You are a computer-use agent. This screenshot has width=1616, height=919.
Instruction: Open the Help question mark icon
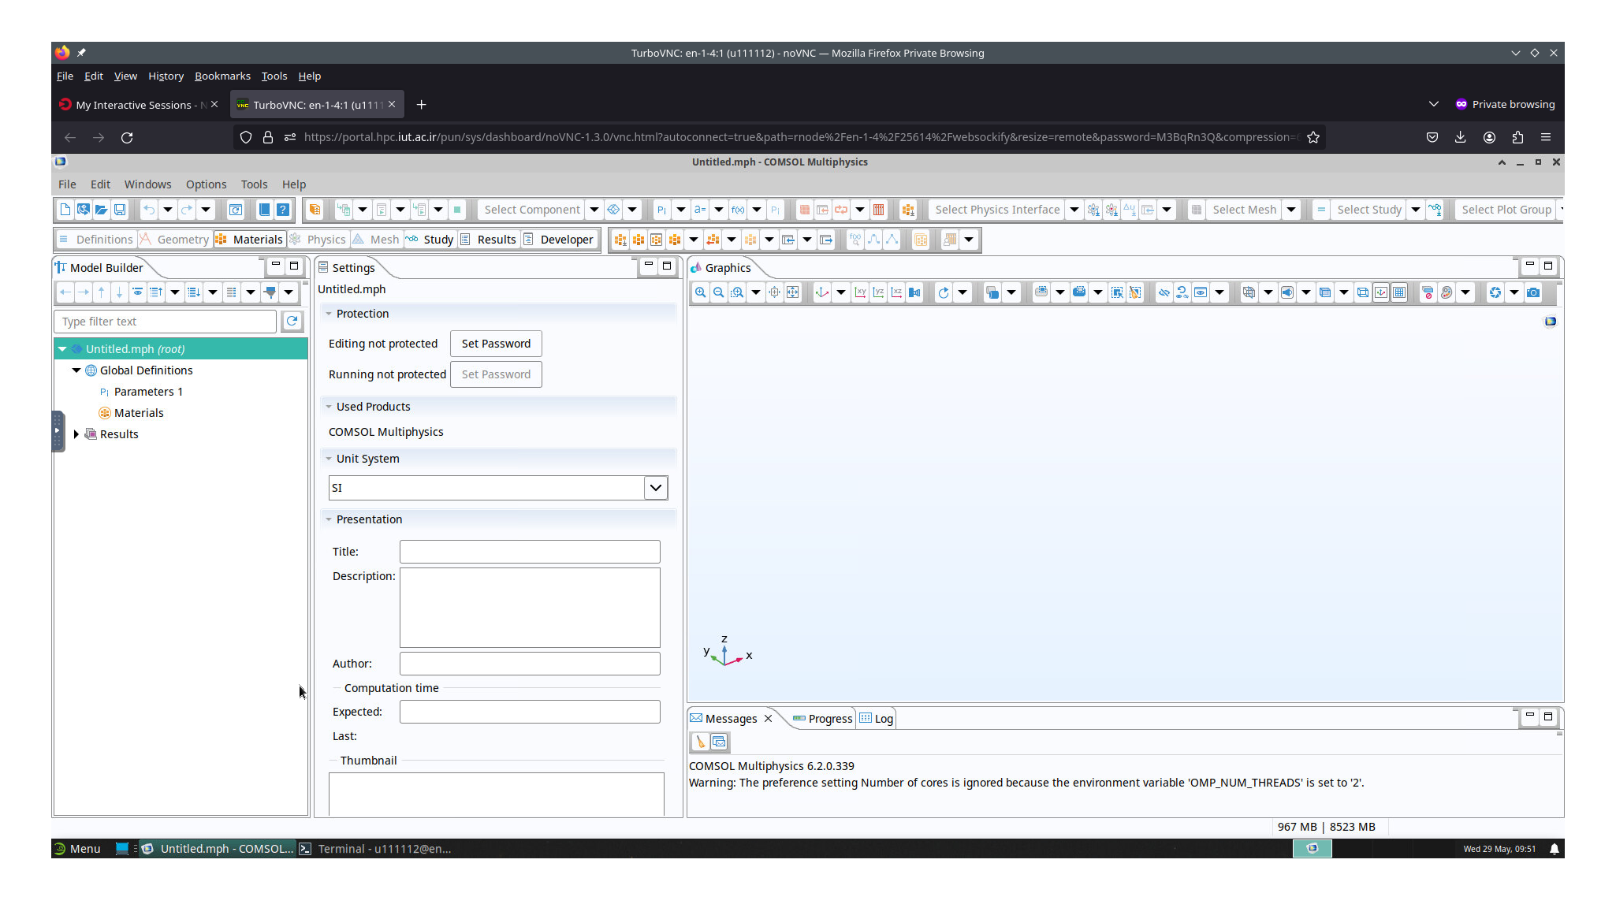point(283,210)
